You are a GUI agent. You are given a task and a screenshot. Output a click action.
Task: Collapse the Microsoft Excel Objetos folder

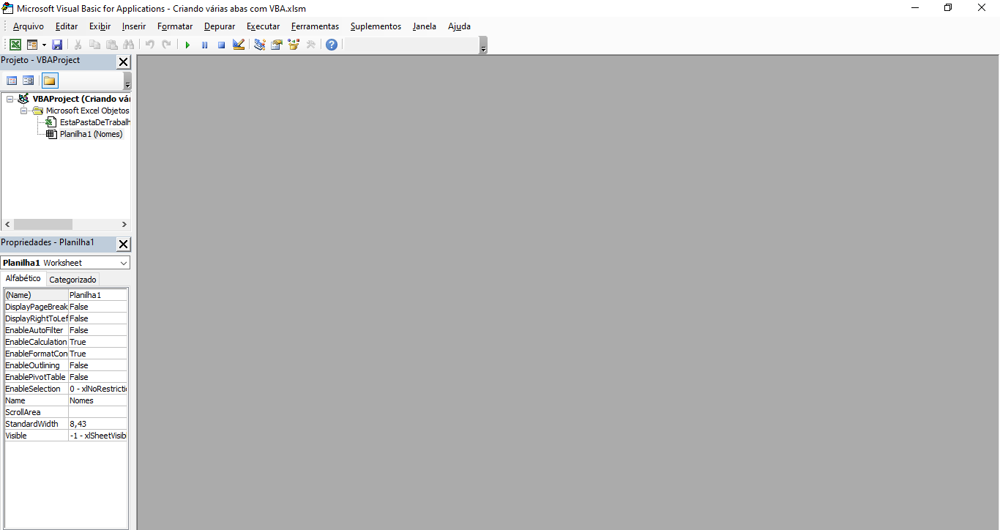click(x=24, y=111)
